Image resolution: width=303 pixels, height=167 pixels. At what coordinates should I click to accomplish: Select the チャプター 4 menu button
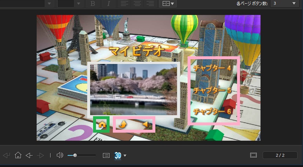pos(213,68)
